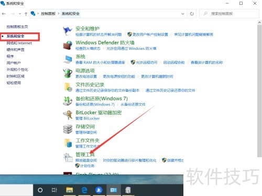Click 允许应用通过 Windows 防火墙 link
262x196 pixels.
pyautogui.click(x=132, y=48)
